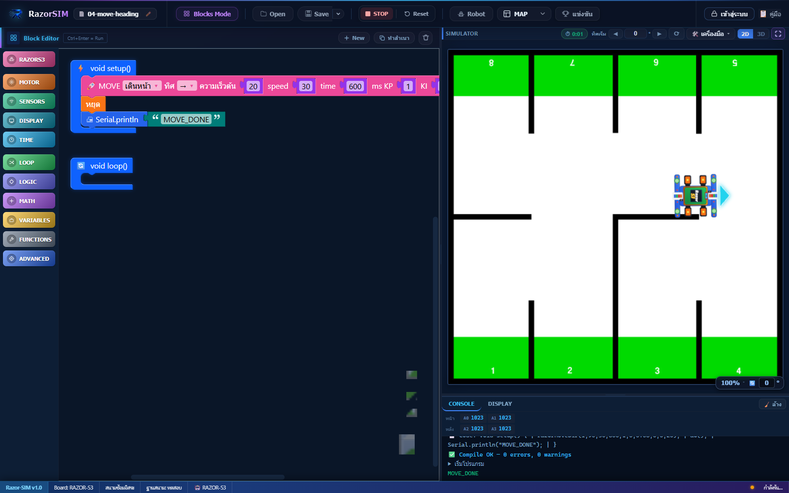The image size is (789, 493).
Task: Click the block editor horizontal scrollbar
Action: [208, 477]
